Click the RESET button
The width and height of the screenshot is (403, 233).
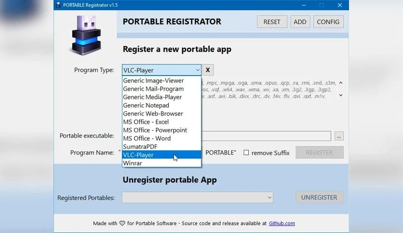coord(272,22)
